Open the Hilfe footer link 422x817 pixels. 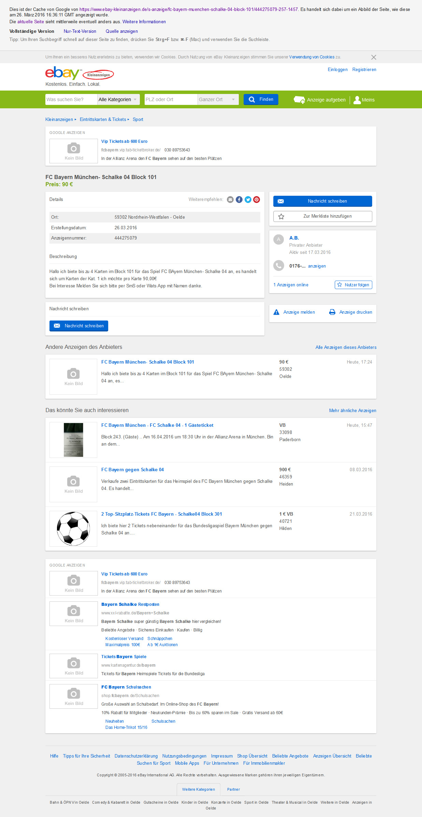[x=54, y=756]
